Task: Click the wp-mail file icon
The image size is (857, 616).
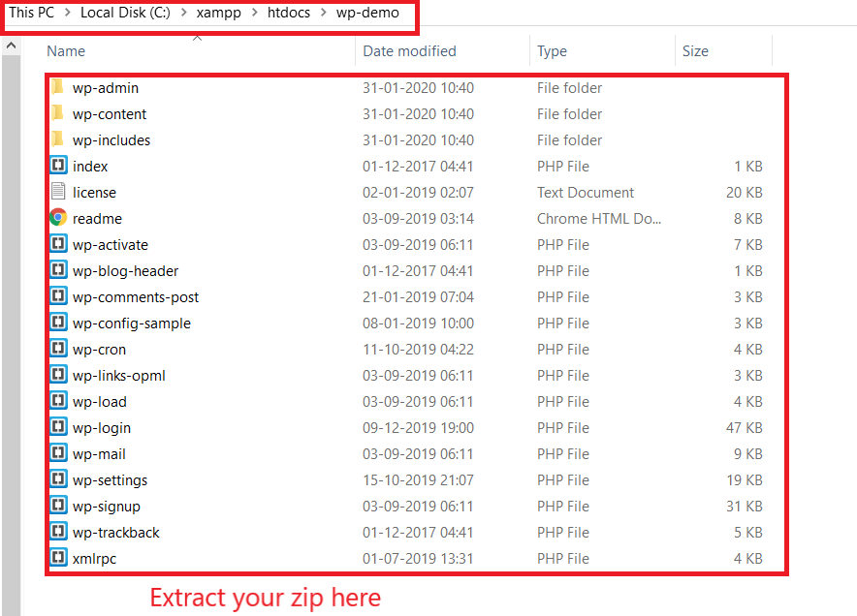Action: point(58,454)
